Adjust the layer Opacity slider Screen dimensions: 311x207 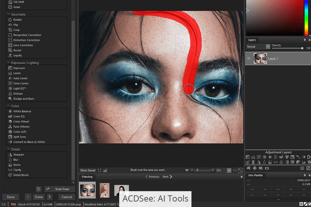[x=287, y=48]
